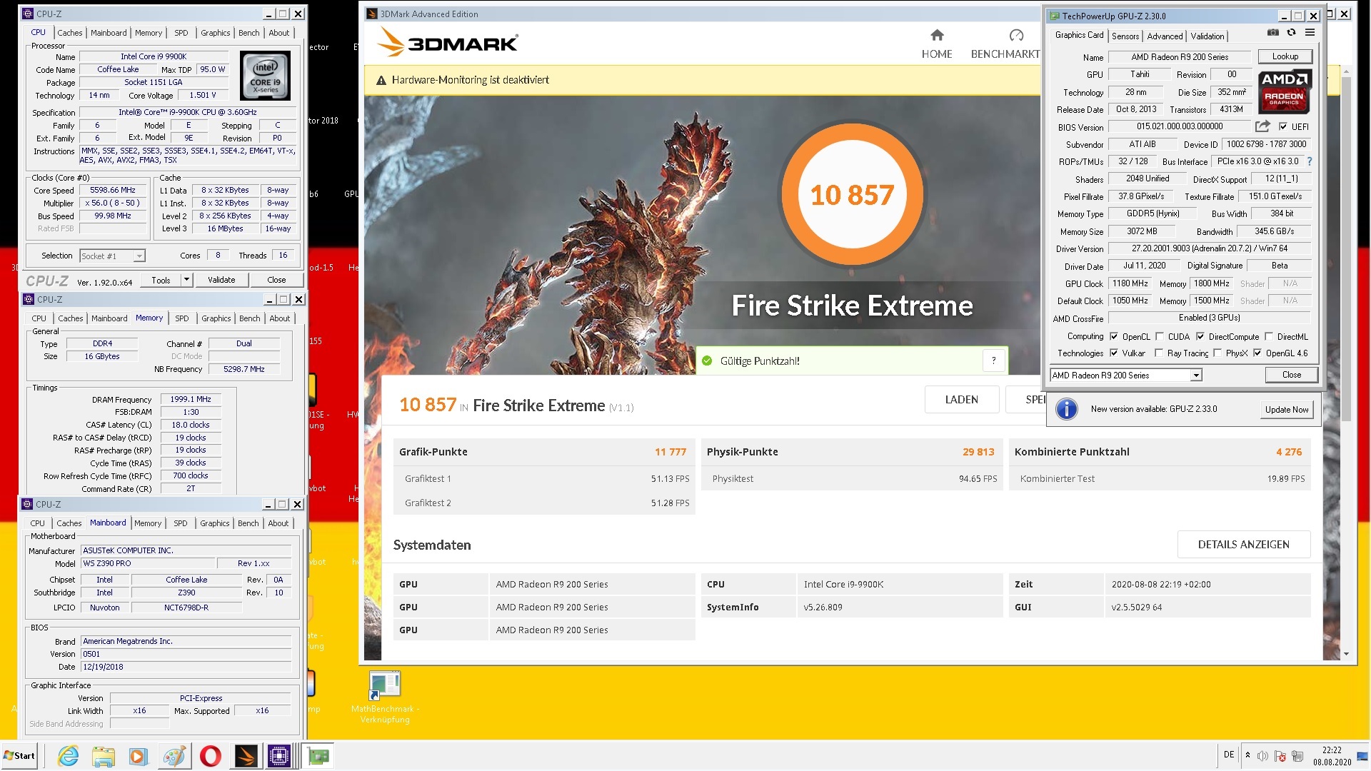This screenshot has height=771, width=1371.
Task: Toggle the DirectML checkbox
Action: coord(1268,336)
